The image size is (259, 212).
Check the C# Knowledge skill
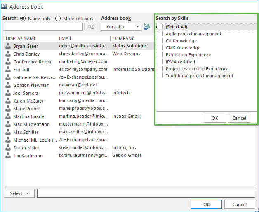click(160, 41)
